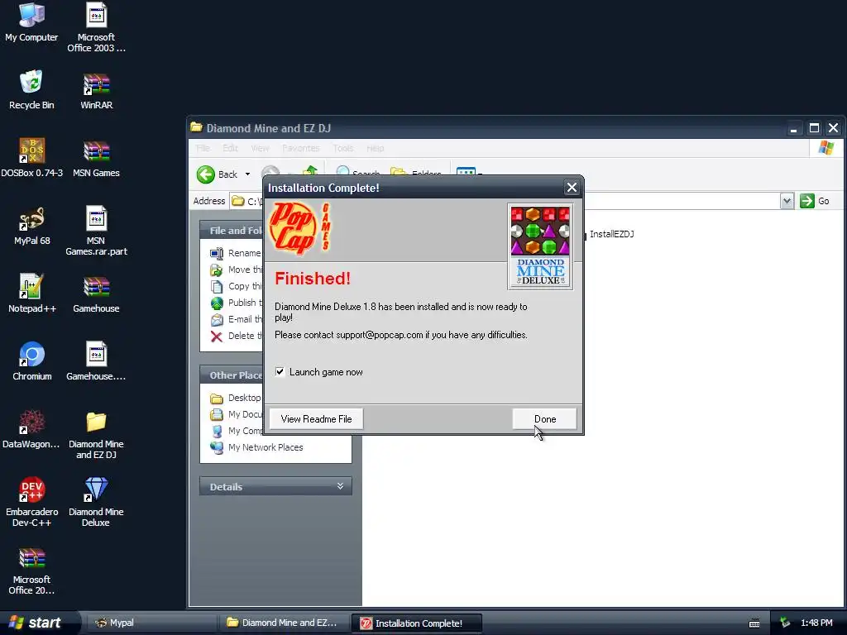This screenshot has height=635, width=847.
Task: Select the InstallEZDJ file in folder
Action: click(x=611, y=234)
